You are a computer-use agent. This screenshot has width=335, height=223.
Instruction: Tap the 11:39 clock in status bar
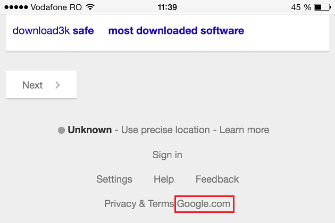pyautogui.click(x=167, y=7)
